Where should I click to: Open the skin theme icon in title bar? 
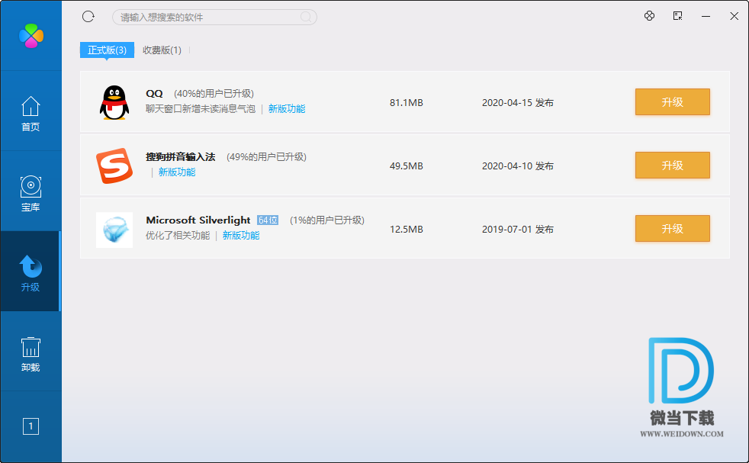pyautogui.click(x=649, y=16)
